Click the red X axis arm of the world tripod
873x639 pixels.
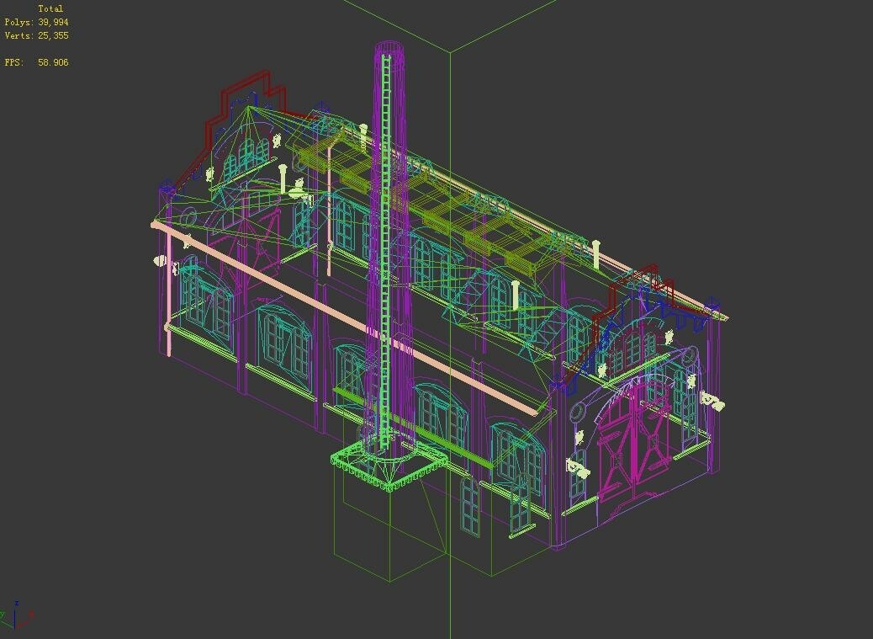[25, 625]
